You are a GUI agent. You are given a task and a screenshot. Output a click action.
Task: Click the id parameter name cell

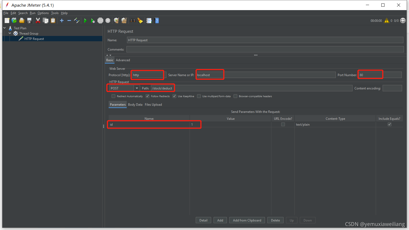click(149, 124)
